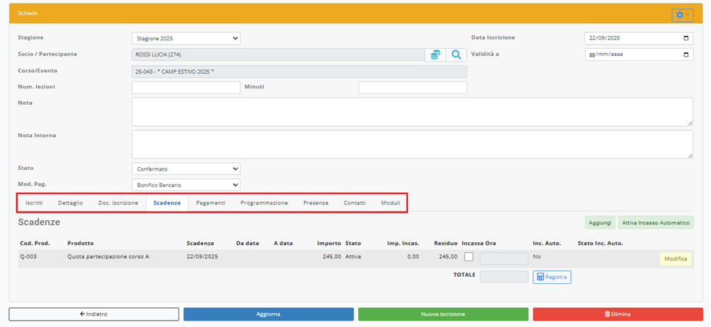The image size is (711, 327).
Task: Open calendar picker for Validità a
Action: pos(685,54)
